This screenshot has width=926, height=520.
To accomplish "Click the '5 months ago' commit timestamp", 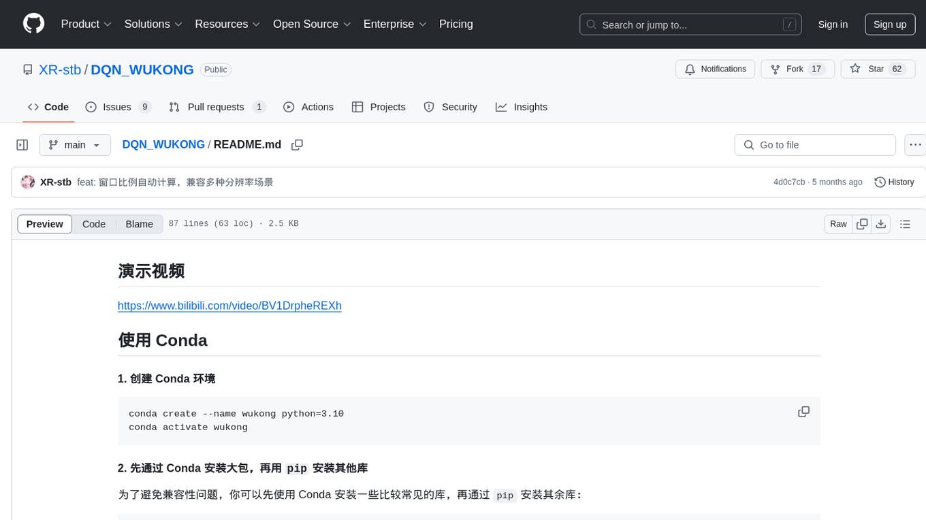I will point(837,182).
